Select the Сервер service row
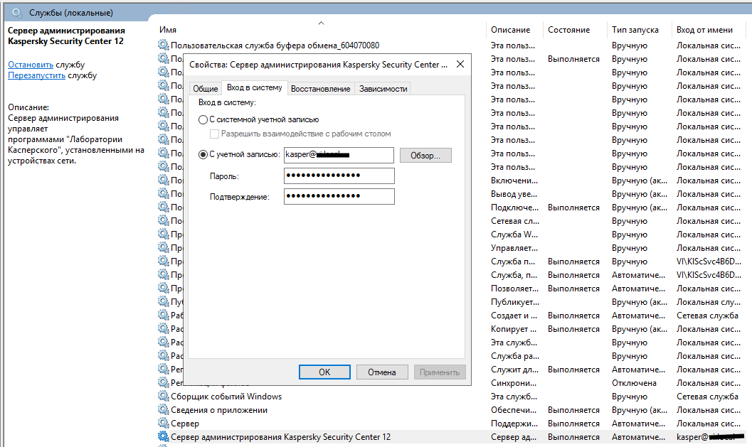This screenshot has height=447, width=752. coord(451,424)
